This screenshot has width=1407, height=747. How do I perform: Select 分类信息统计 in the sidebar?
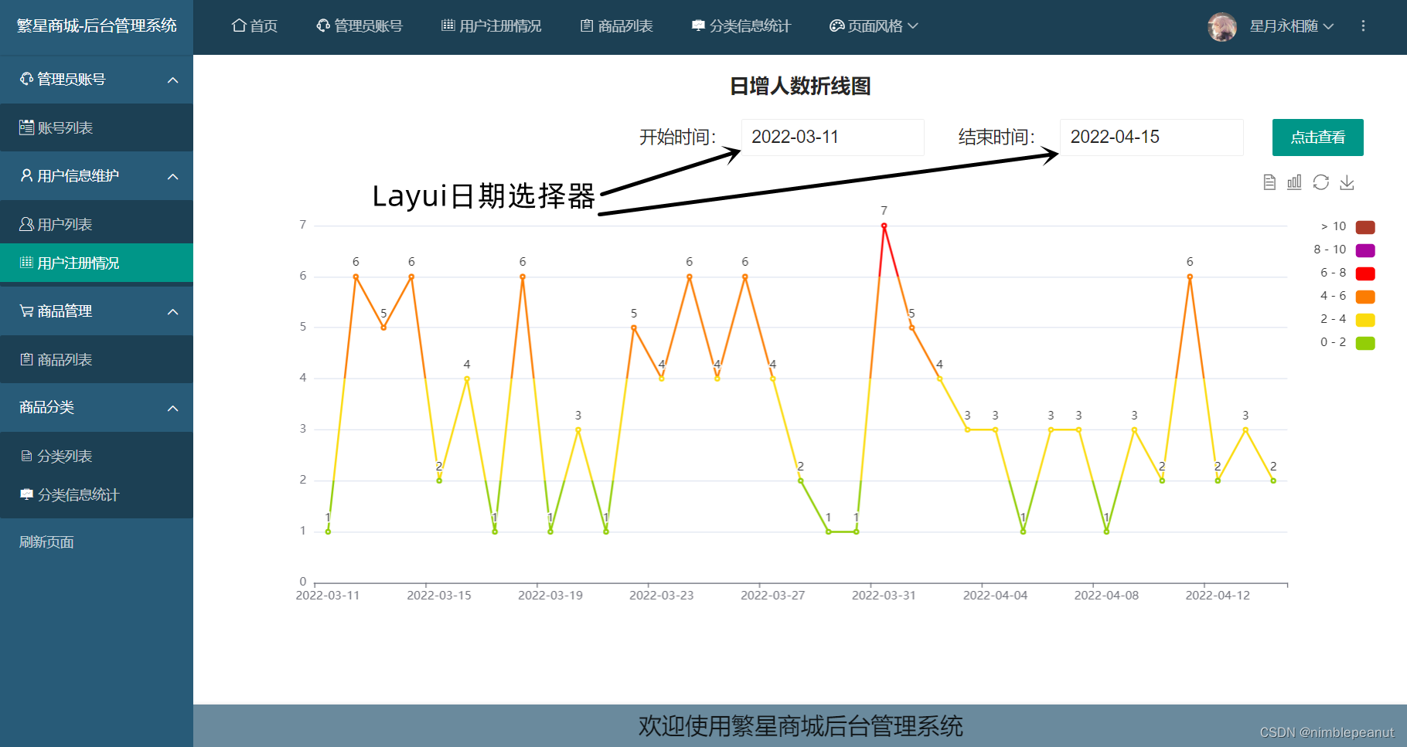97,494
